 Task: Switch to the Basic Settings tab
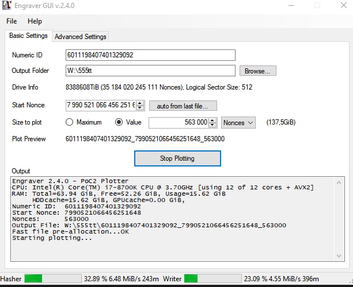pyautogui.click(x=28, y=36)
